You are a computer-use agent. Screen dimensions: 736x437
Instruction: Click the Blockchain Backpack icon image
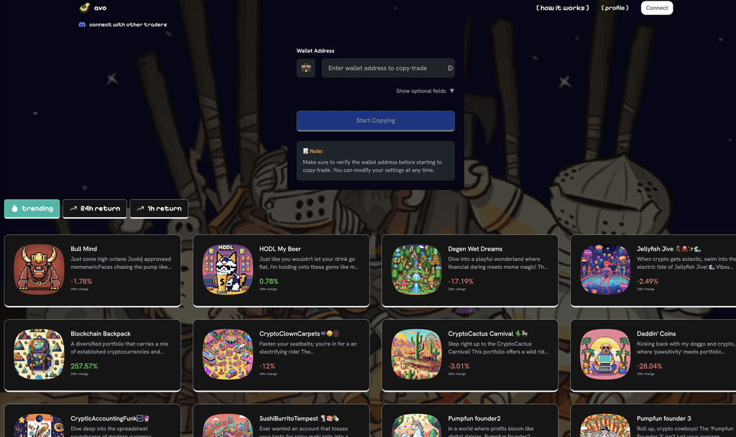point(39,354)
